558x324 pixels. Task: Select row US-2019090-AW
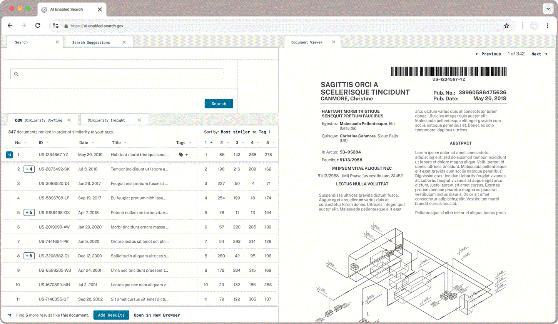coord(139,227)
